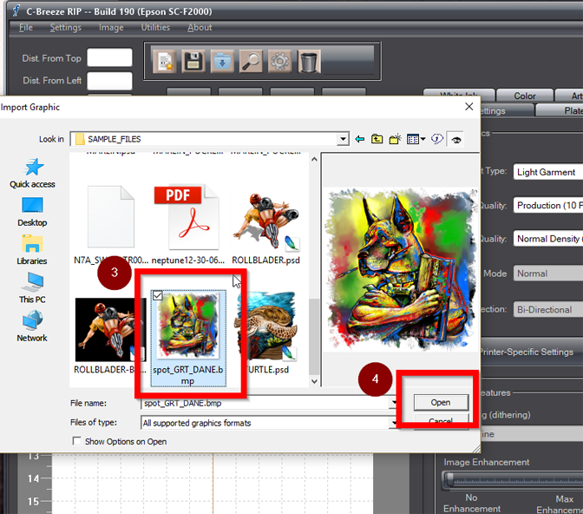583x514 pixels.
Task: Select the spot_GRT_DANE.bmp thumbnail
Action: pyautogui.click(x=188, y=326)
